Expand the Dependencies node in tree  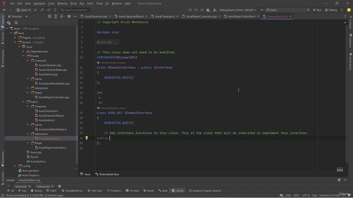click(x=23, y=51)
